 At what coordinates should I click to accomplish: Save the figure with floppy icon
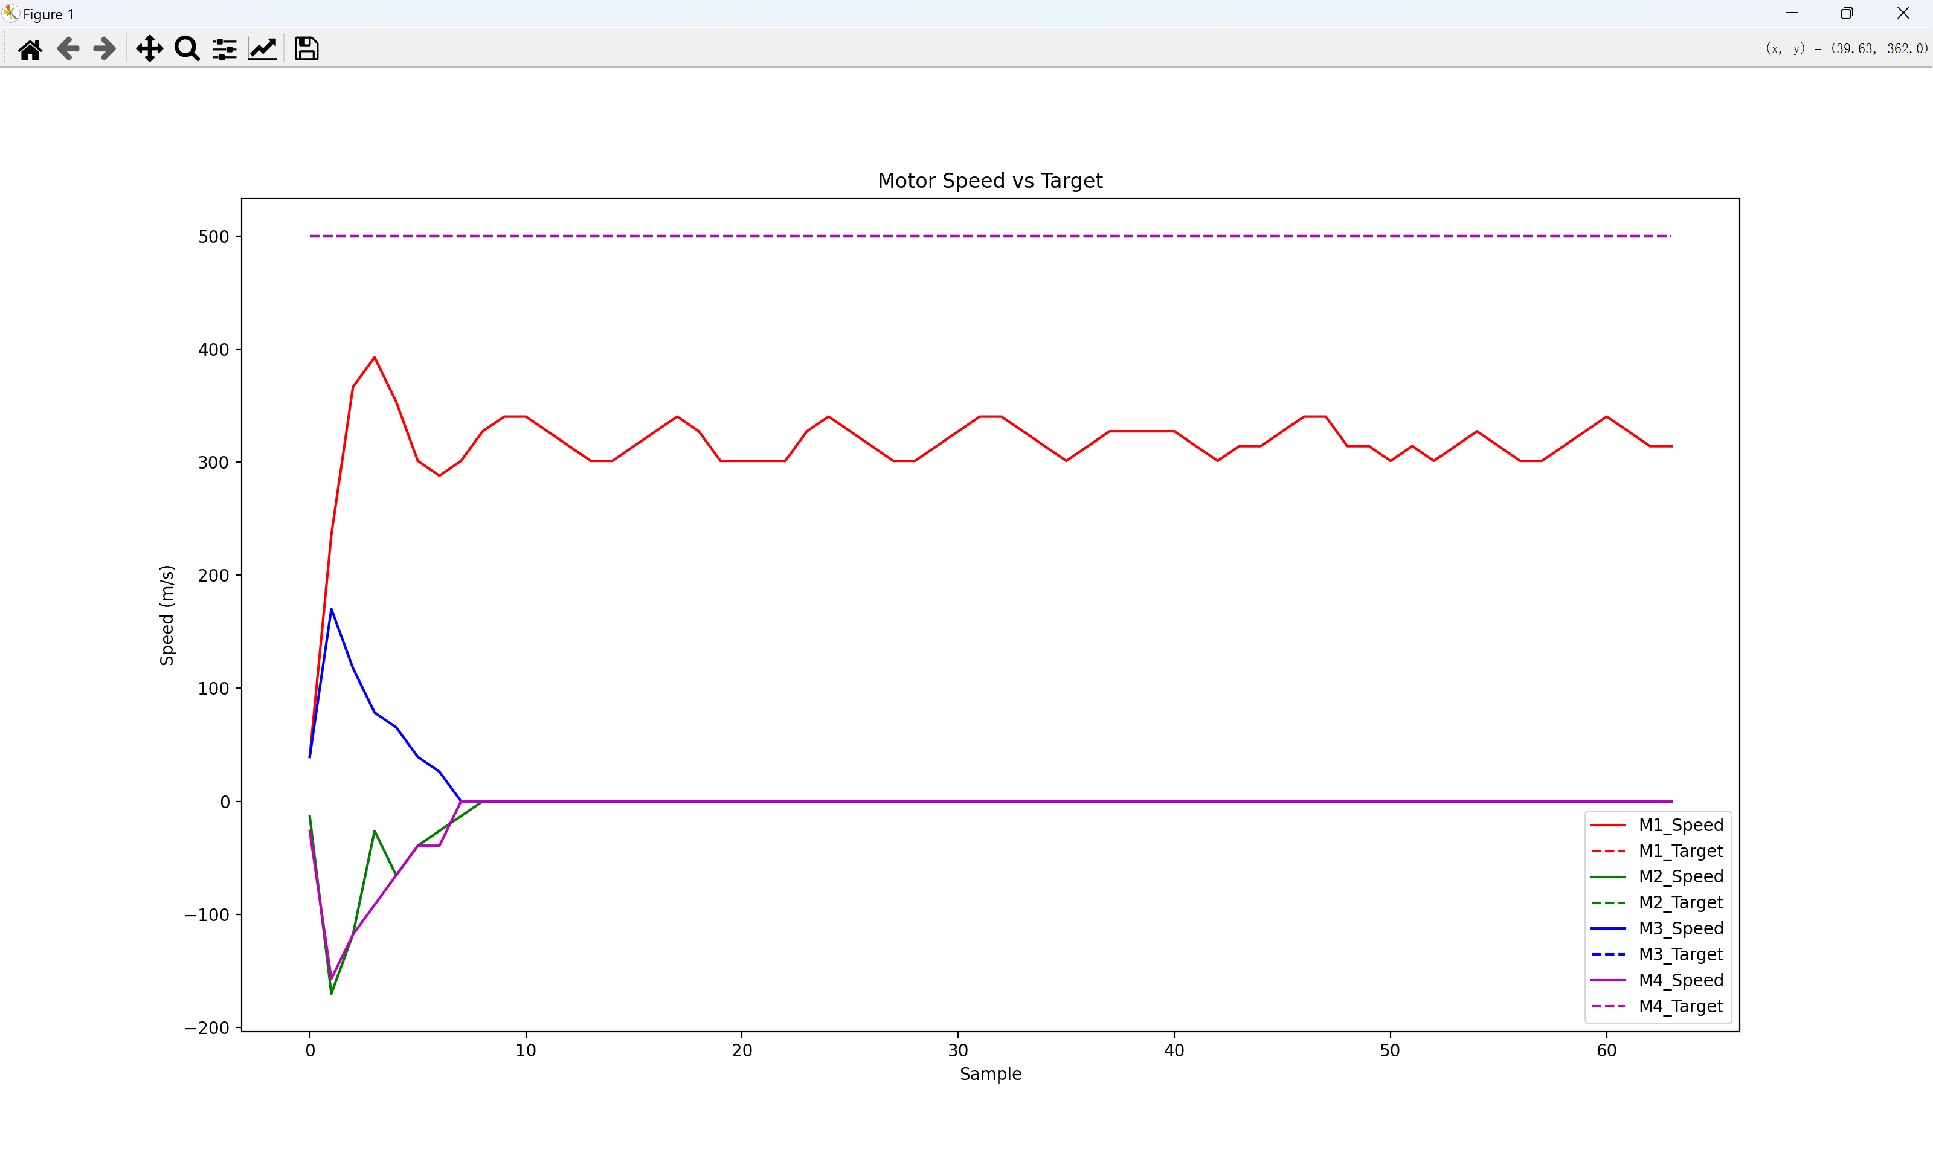pos(307,50)
